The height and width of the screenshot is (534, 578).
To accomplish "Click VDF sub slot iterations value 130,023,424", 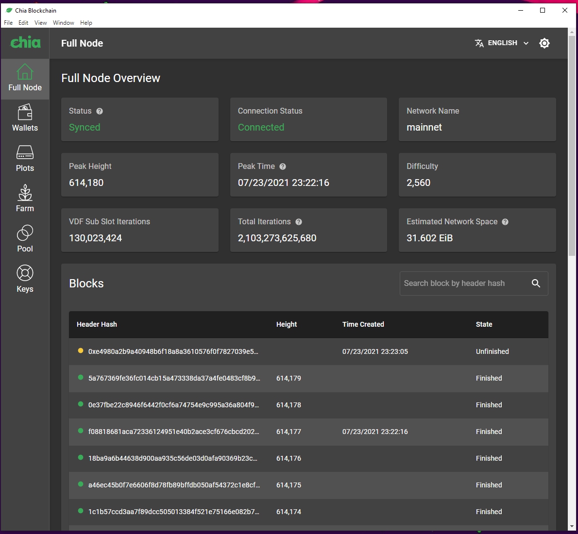I will (96, 238).
